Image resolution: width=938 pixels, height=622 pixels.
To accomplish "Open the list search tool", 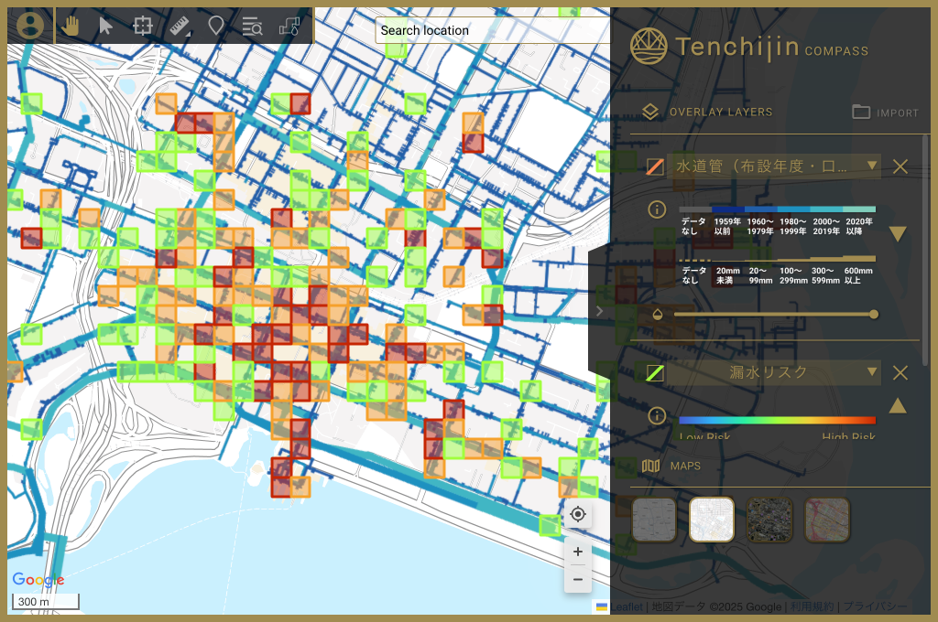I will [x=252, y=27].
